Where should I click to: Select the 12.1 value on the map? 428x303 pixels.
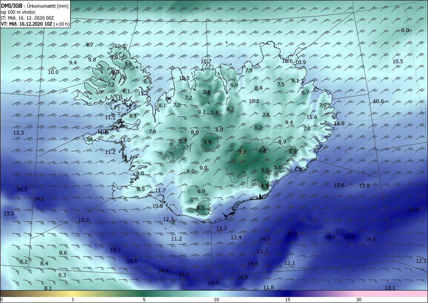pos(290,263)
